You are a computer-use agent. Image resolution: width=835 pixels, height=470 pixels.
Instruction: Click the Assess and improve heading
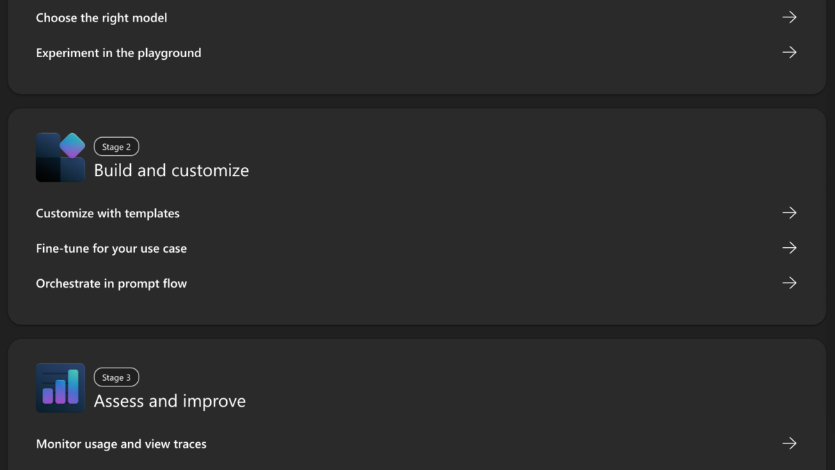170,401
